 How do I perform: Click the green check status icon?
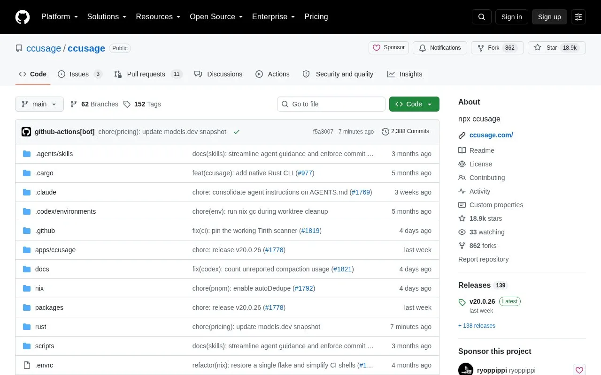(237, 132)
